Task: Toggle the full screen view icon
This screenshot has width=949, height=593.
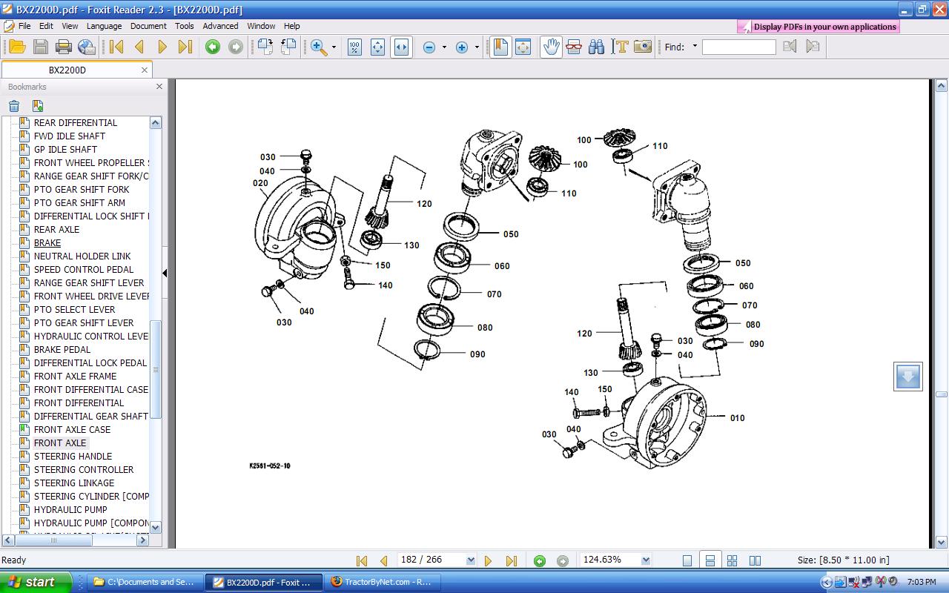Action: tap(523, 47)
